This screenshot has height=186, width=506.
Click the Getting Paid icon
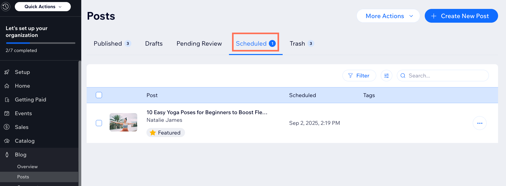(x=7, y=100)
